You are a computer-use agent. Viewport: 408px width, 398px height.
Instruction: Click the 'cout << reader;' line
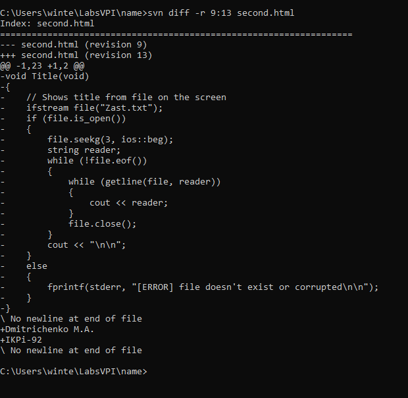pos(129,203)
